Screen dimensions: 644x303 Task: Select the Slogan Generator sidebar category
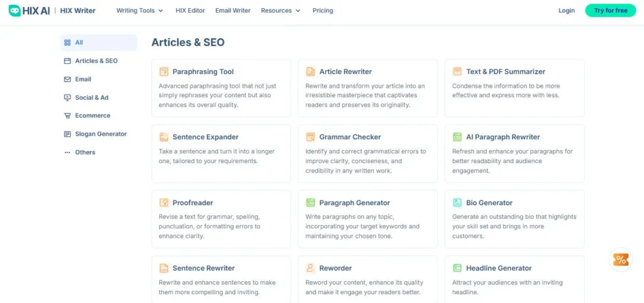pos(101,134)
